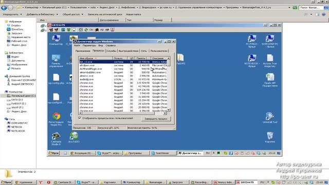
Task: Select audiodg.exe process row
Action: 123,79
